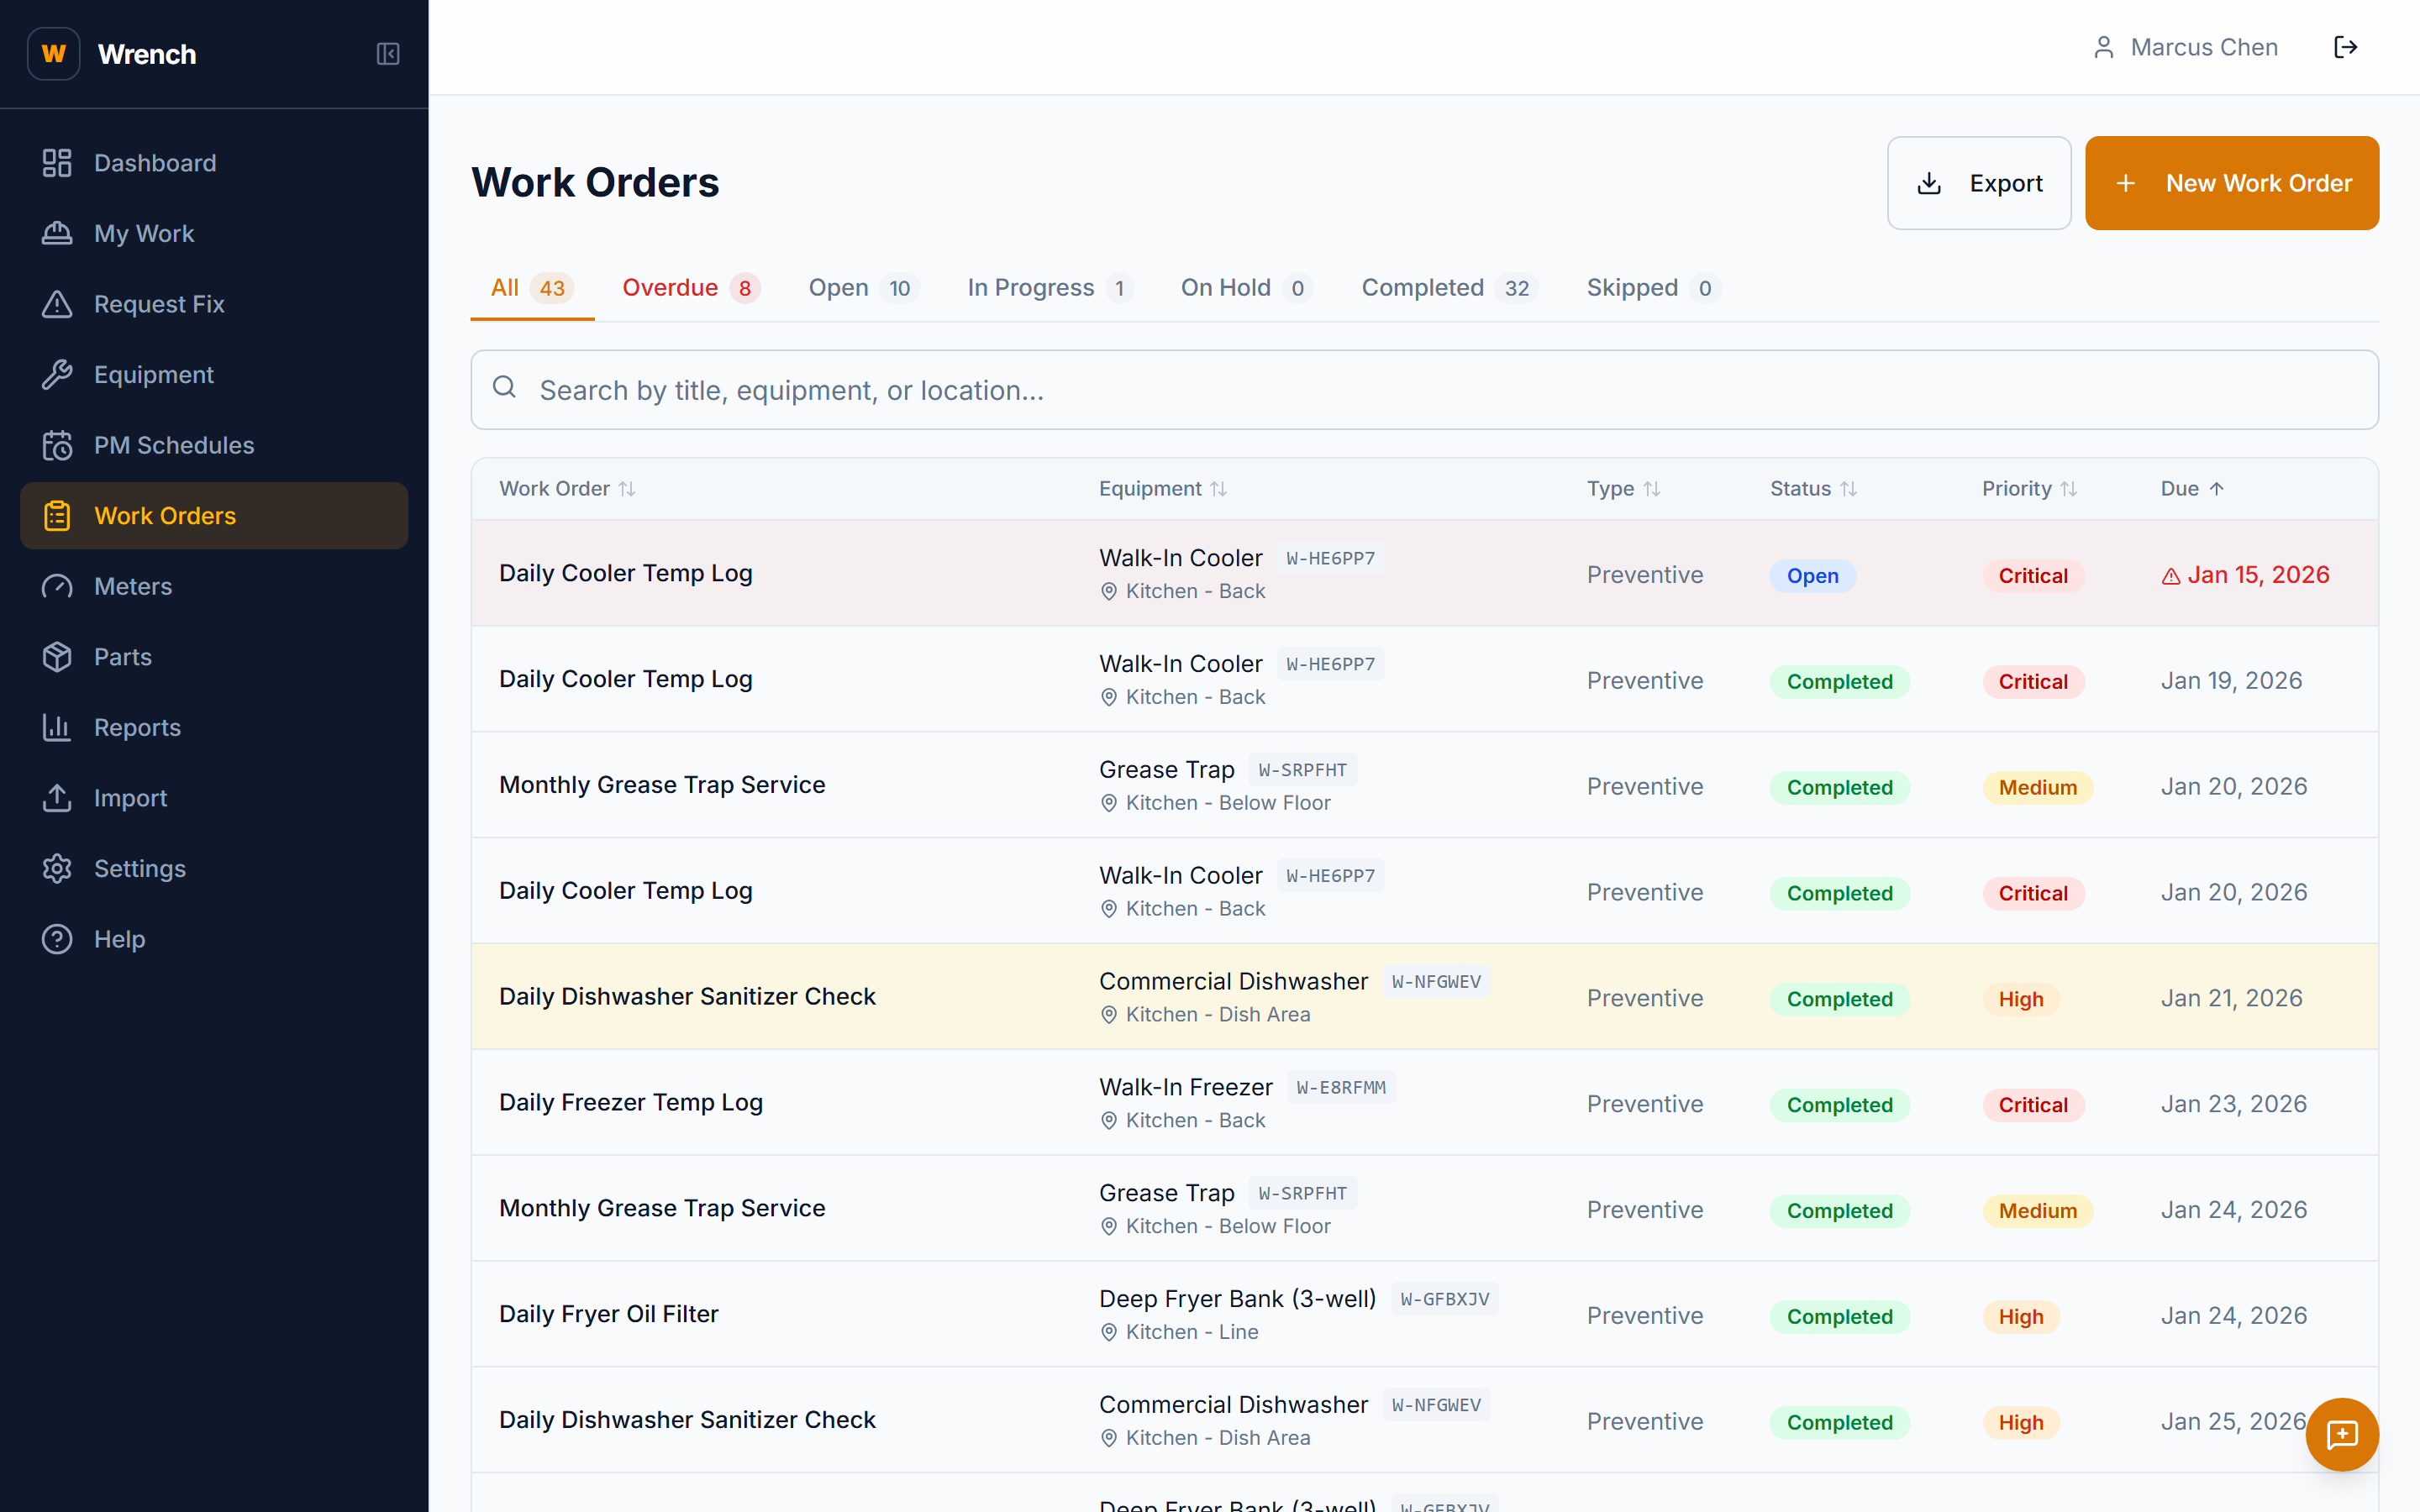Open the Parts box icon
Screen dimensions: 2420x1512
[x=57, y=656]
